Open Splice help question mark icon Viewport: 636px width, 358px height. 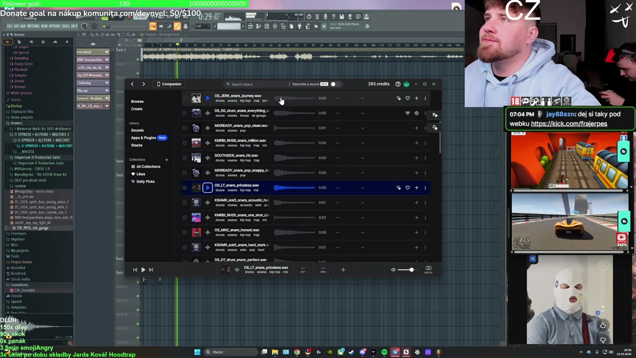[x=397, y=84]
